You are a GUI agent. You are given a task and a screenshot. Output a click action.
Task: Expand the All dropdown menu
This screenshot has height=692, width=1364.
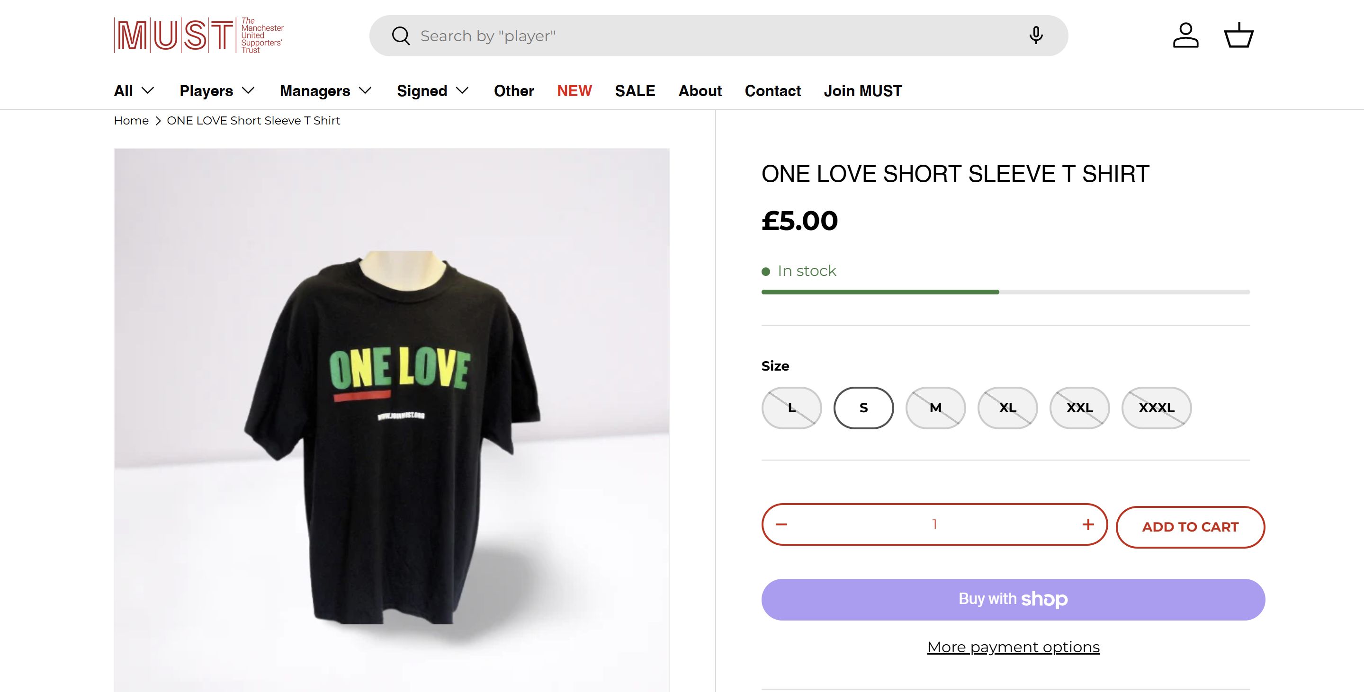[134, 91]
